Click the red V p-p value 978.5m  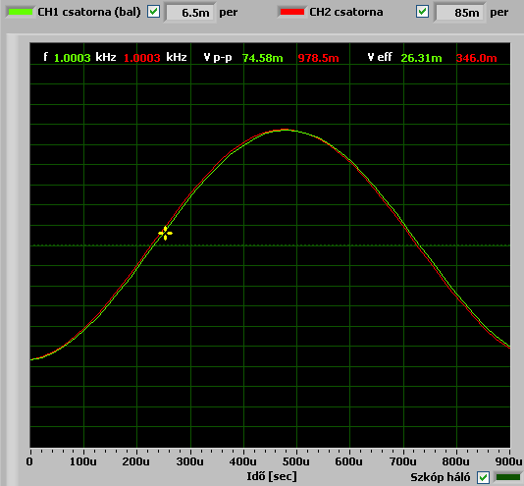pyautogui.click(x=319, y=58)
